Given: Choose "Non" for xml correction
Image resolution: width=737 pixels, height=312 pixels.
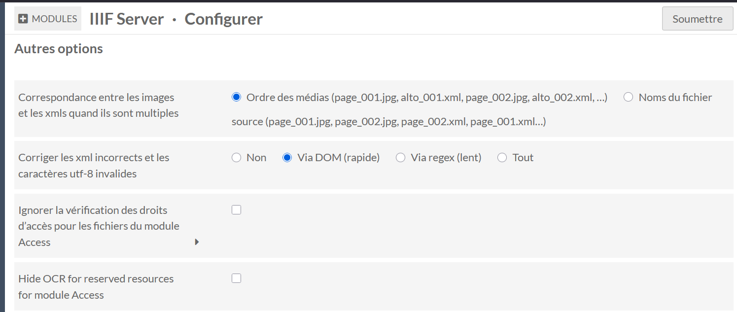Looking at the screenshot, I should [x=236, y=157].
